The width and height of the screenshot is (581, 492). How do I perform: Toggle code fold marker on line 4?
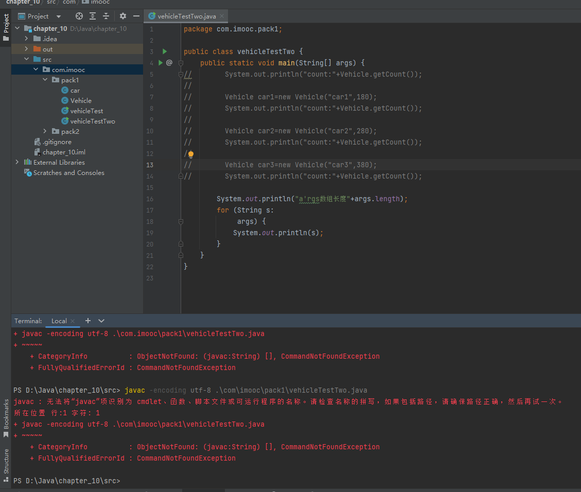[x=181, y=63]
